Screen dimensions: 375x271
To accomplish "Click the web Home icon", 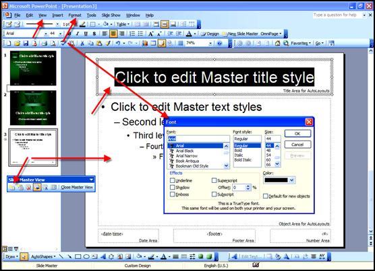I will point(277,43).
